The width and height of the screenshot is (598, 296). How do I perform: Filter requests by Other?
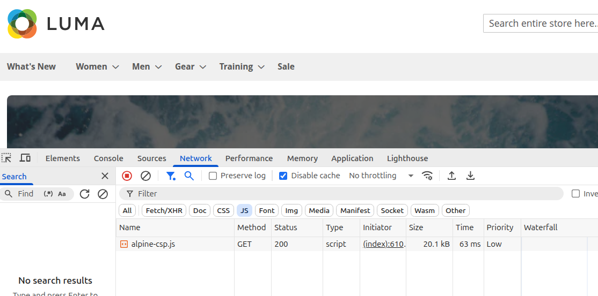(455, 210)
